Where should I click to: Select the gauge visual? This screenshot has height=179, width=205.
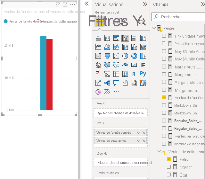pos(125,65)
